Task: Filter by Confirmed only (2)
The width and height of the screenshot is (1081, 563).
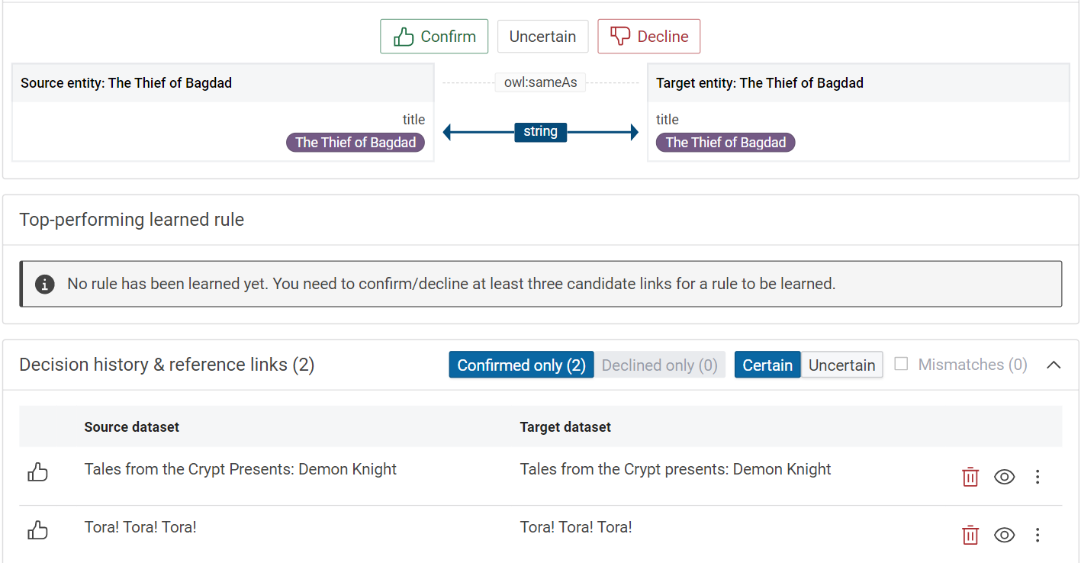Action: tap(521, 365)
